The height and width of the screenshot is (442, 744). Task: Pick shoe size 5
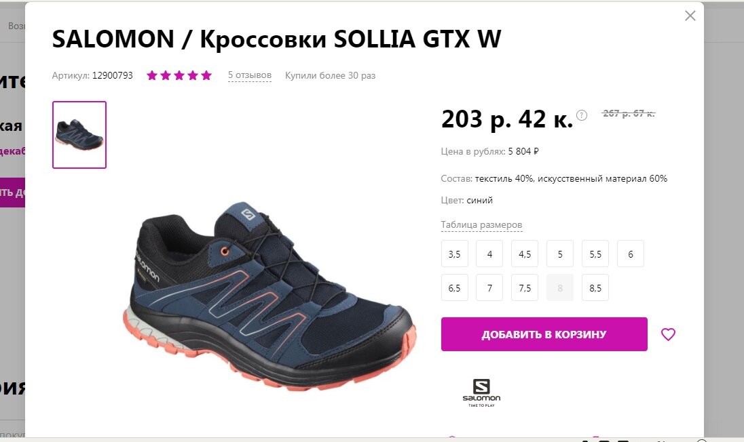pyautogui.click(x=560, y=254)
